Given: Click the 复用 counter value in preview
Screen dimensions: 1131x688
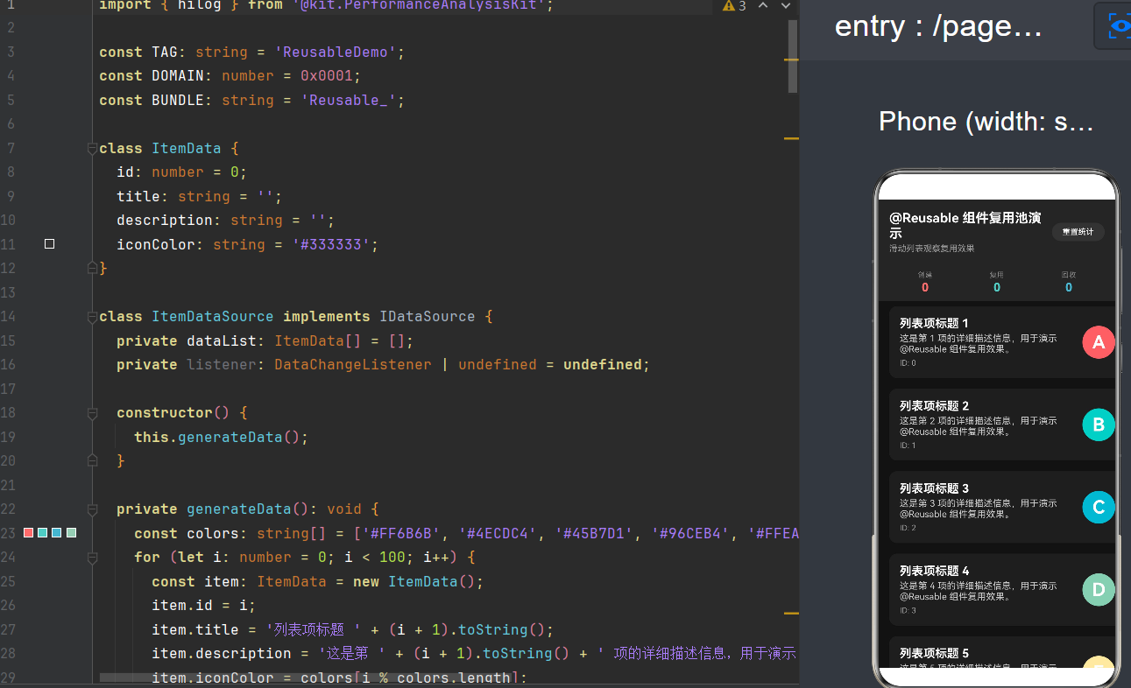Looking at the screenshot, I should click(x=997, y=287).
